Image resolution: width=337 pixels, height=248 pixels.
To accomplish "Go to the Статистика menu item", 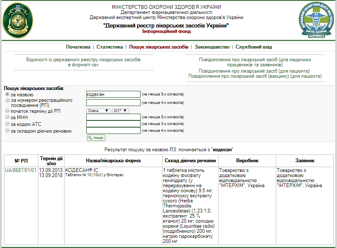I will [110, 47].
